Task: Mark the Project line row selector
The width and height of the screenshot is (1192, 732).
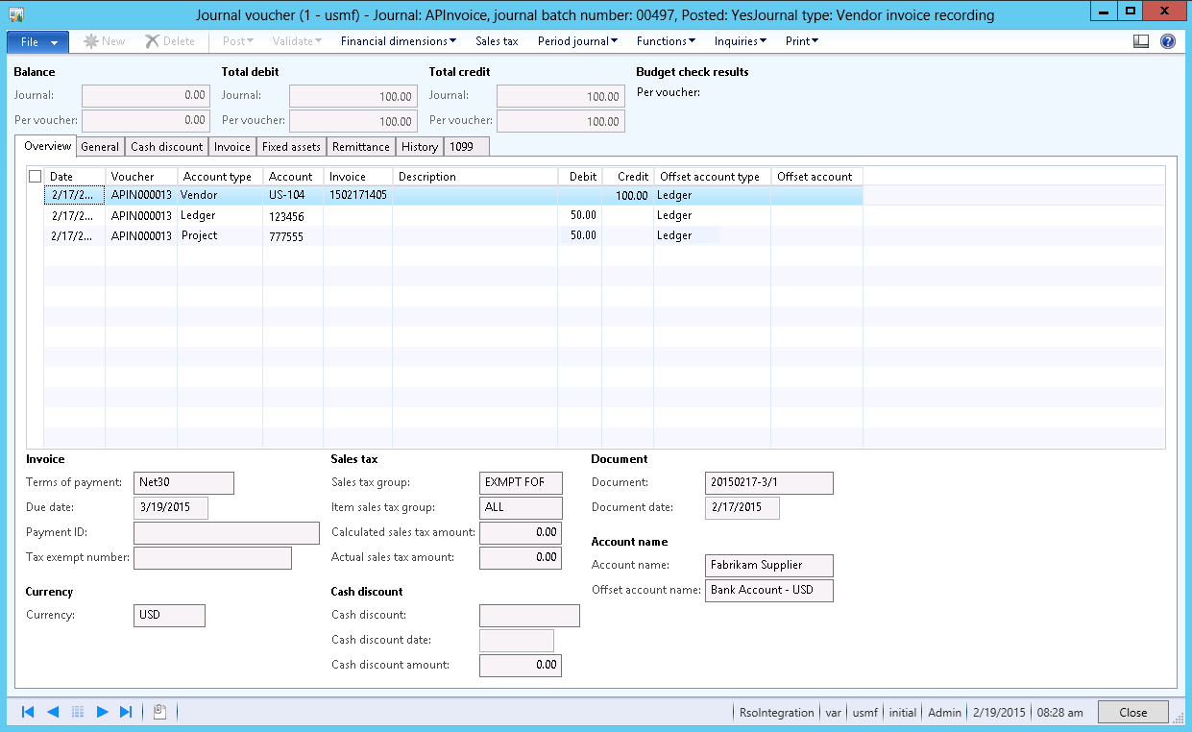Action: tap(36, 235)
